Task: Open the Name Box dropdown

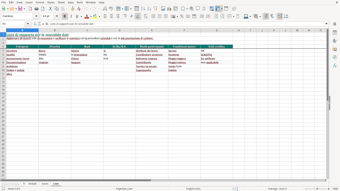Action: (x=28, y=24)
